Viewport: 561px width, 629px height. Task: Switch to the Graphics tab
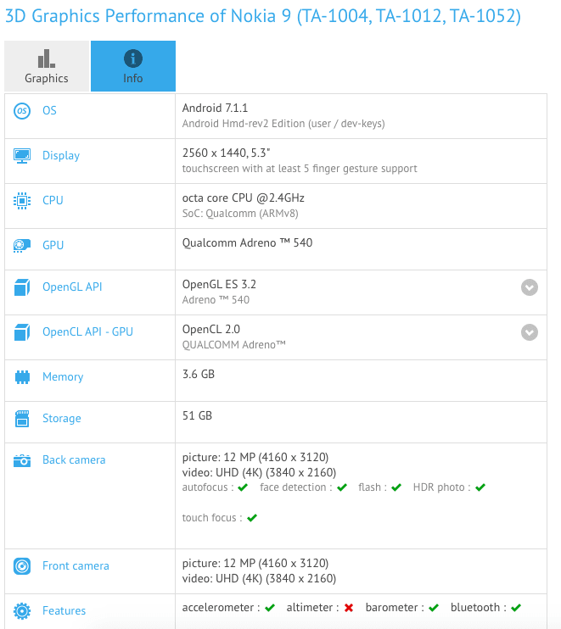[x=47, y=66]
